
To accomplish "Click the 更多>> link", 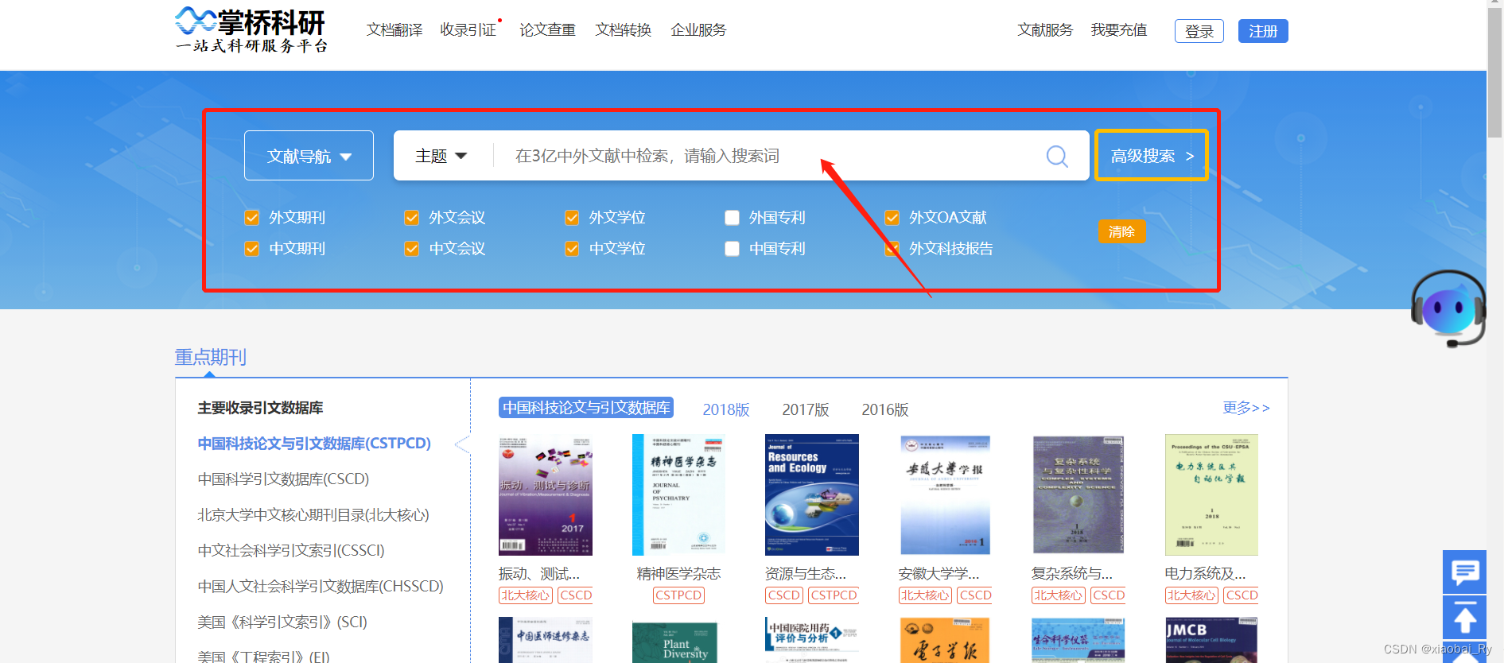I will pyautogui.click(x=1246, y=408).
